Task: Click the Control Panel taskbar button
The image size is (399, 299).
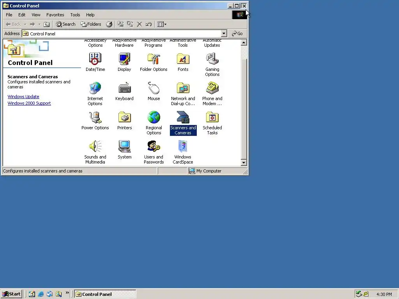Action: click(105, 294)
